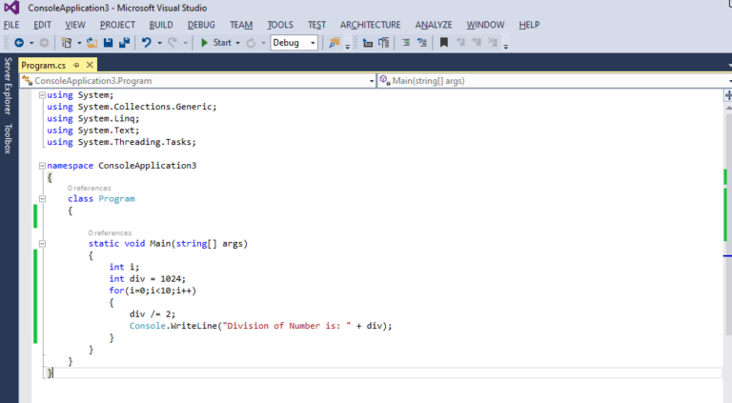Open the BUILD menu
Screen dimensions: 732x403
(161, 24)
